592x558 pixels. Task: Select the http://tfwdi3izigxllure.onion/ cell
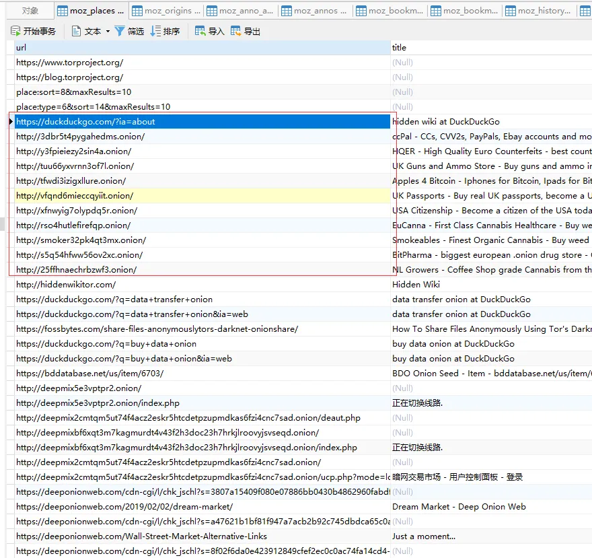(x=202, y=180)
